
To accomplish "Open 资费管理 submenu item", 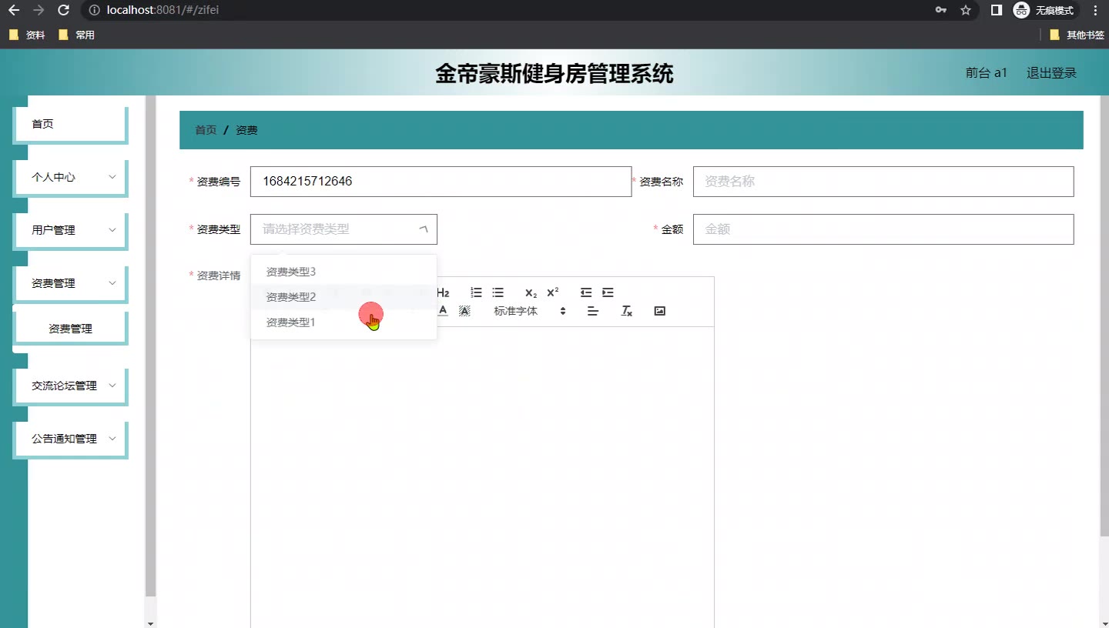I will tap(70, 329).
